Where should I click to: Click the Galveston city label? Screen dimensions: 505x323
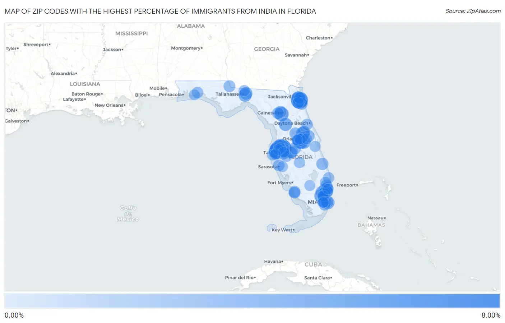(17, 121)
